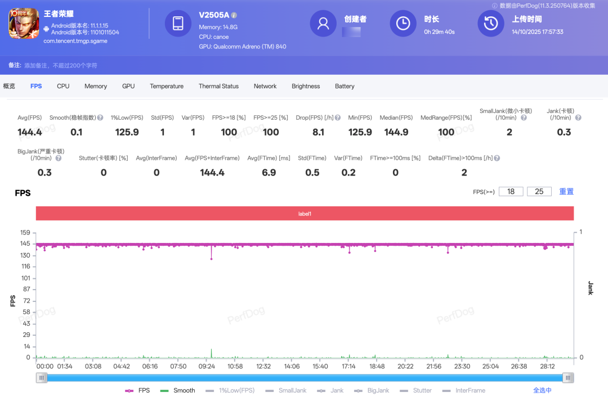The width and height of the screenshot is (608, 397).
Task: Click the help icon beside Delta(FTime)>100ms
Action: click(497, 159)
